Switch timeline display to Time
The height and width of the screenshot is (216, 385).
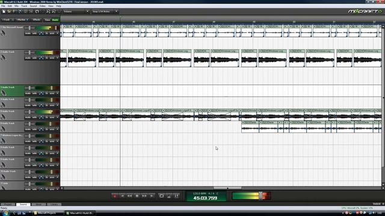(47, 20)
